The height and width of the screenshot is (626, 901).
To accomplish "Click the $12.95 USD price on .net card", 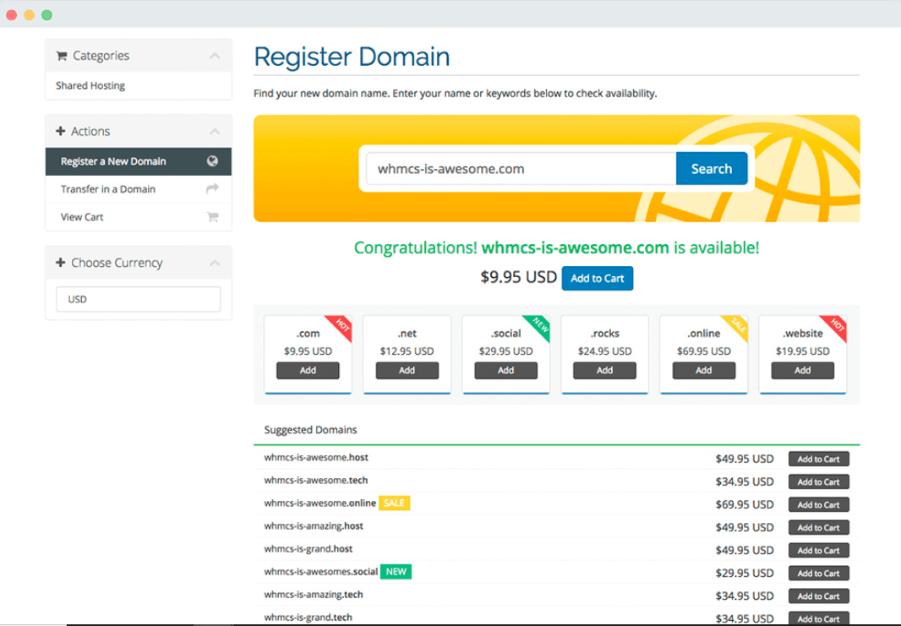I will (x=407, y=351).
